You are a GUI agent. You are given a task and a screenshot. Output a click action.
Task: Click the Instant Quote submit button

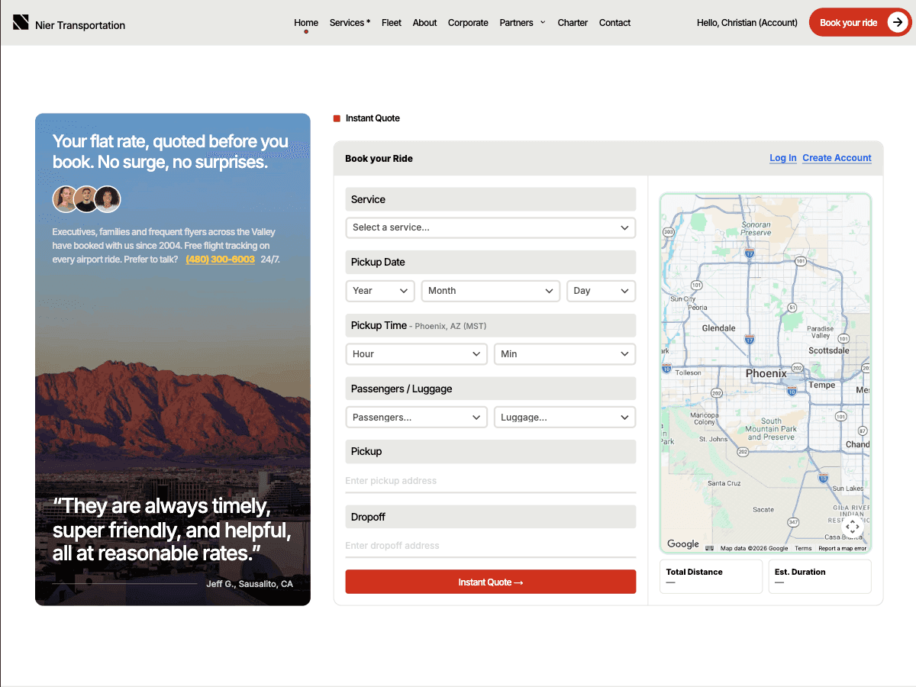tap(491, 582)
